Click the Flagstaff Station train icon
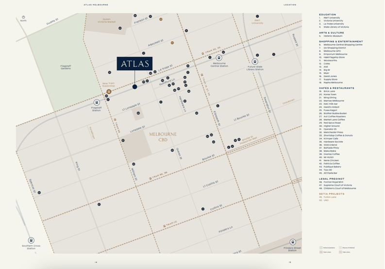This screenshot has width=385, height=269. click(x=97, y=102)
